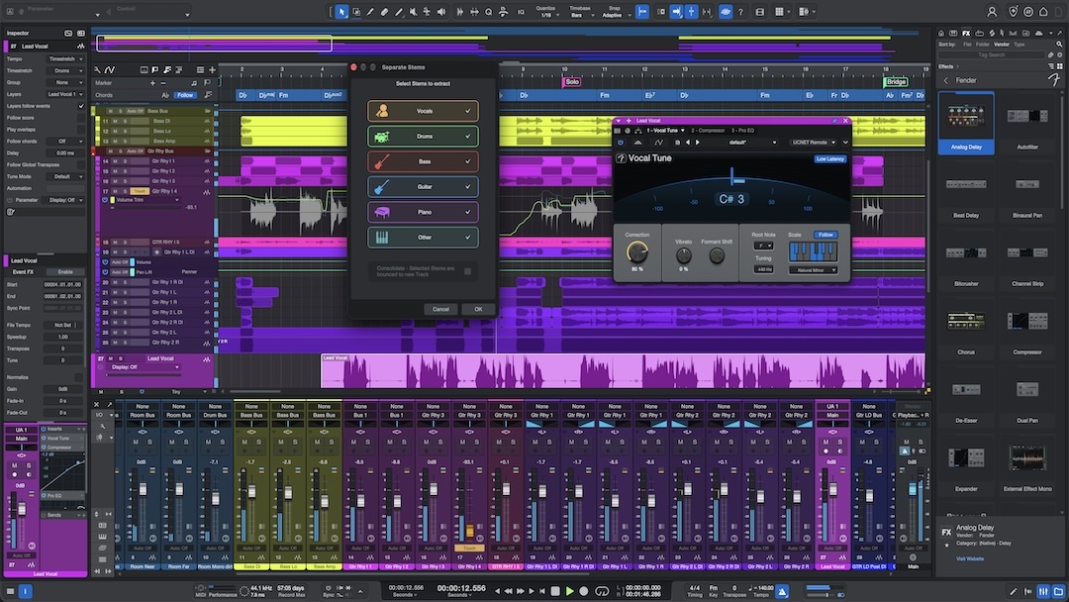Click Cancel in Separate Stems dialog
This screenshot has width=1069, height=602.
click(x=440, y=309)
